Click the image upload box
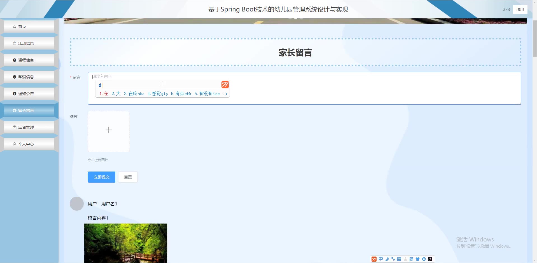The image size is (537, 263). coord(109,131)
